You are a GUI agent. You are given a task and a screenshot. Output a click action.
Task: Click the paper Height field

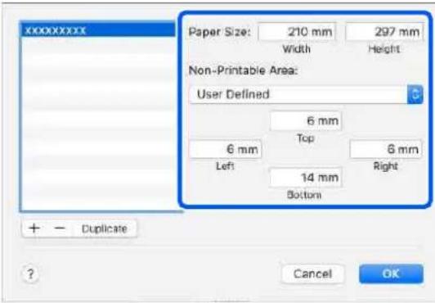[384, 32]
